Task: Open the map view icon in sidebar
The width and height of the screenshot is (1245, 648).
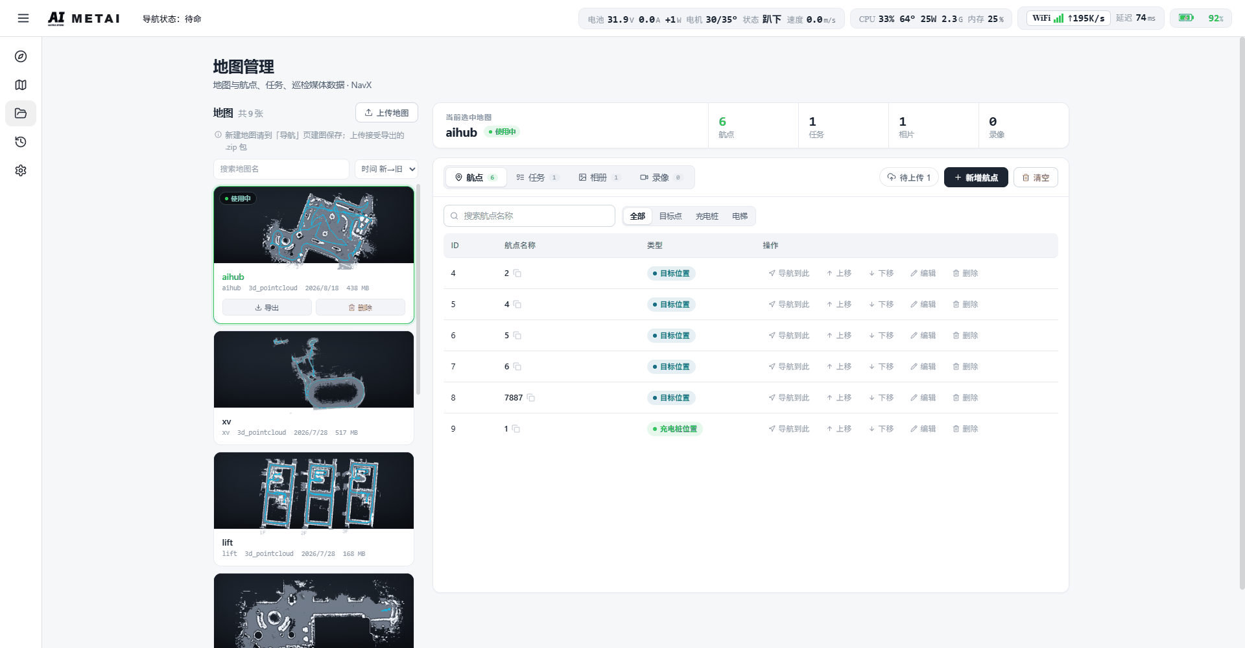Action: (x=21, y=85)
